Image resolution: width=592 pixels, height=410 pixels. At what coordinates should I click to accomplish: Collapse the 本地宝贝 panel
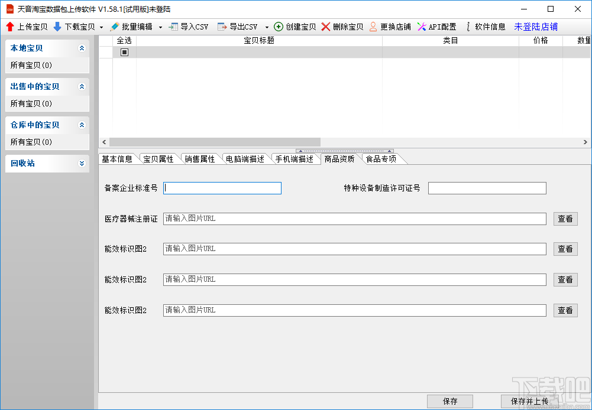coord(82,48)
